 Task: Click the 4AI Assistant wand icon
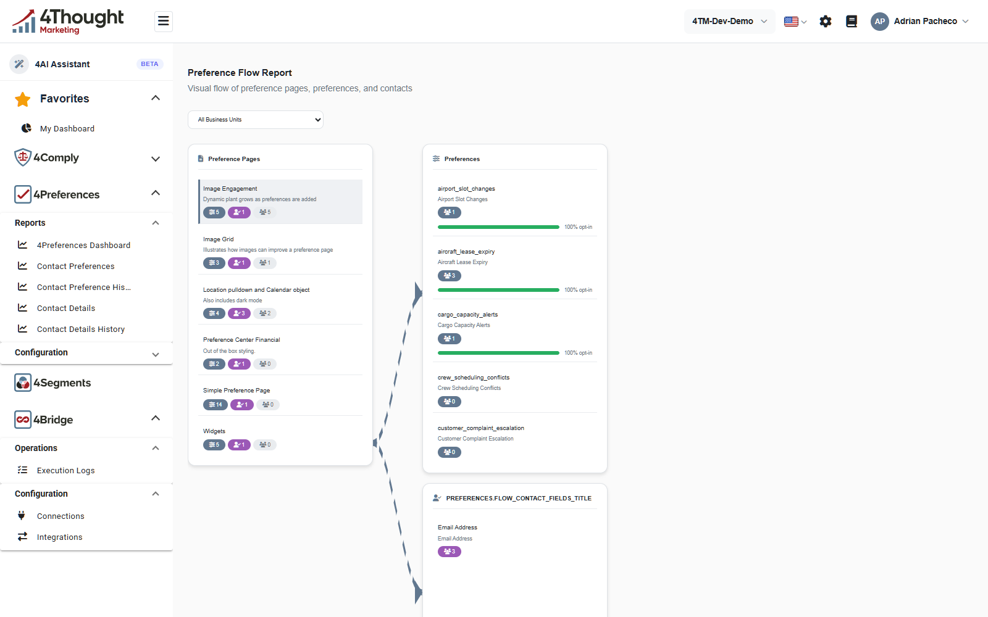click(19, 64)
